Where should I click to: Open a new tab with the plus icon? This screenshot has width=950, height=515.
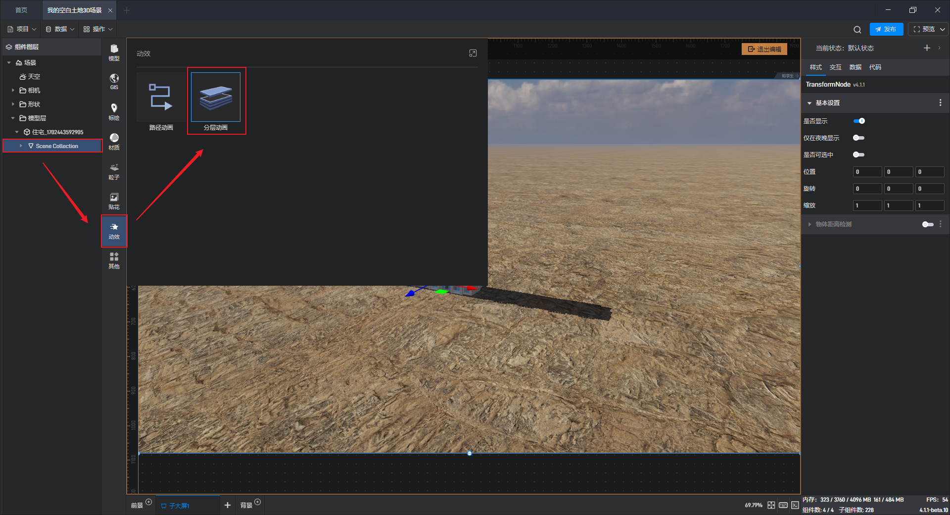[x=127, y=10]
